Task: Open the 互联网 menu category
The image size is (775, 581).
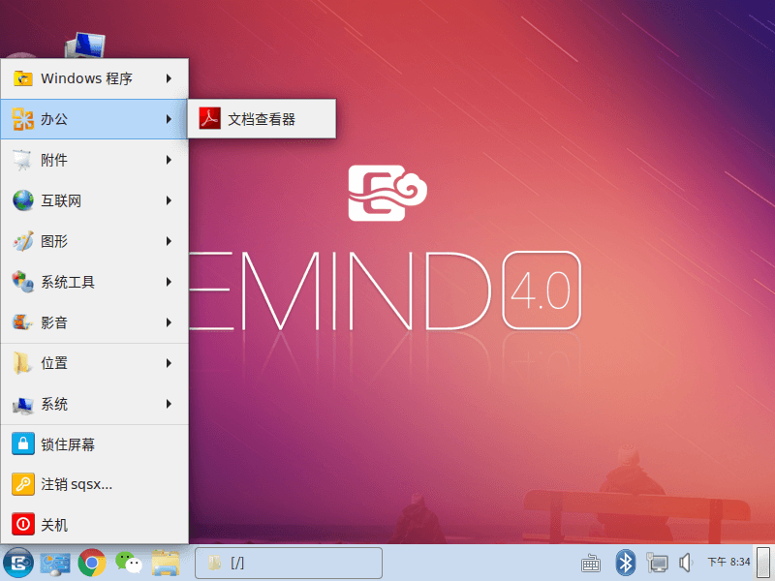Action: click(94, 200)
